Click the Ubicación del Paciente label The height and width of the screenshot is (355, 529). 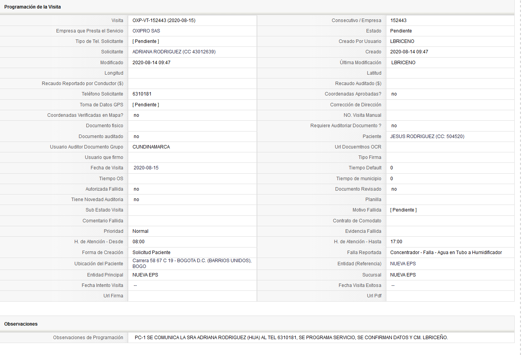click(99, 264)
